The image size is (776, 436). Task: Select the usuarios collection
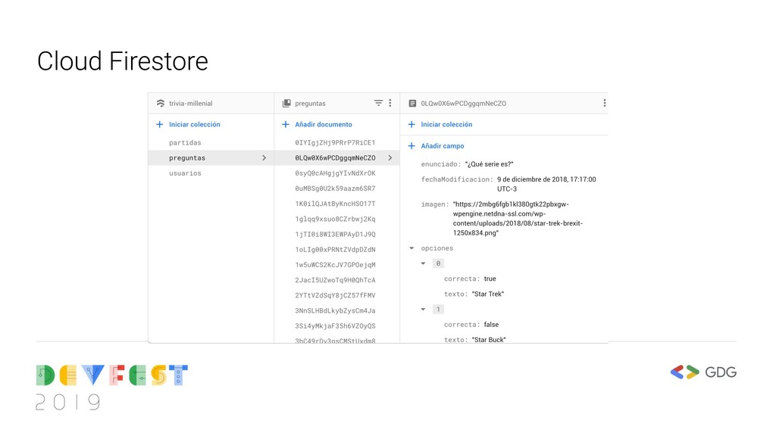pyautogui.click(x=185, y=173)
